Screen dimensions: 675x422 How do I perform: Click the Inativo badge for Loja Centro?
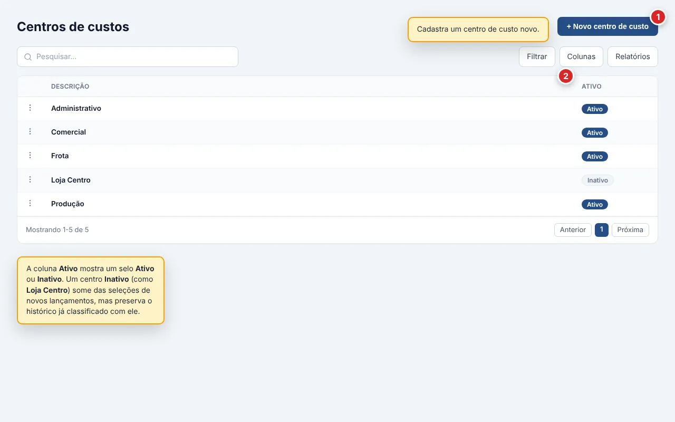(597, 180)
